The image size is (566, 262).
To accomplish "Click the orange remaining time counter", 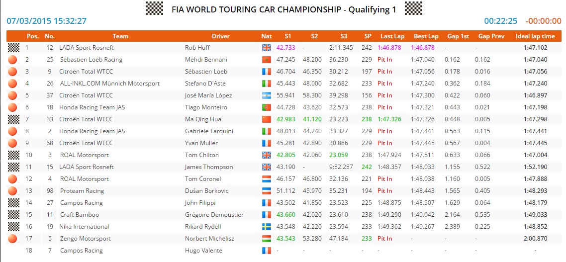I will [x=544, y=21].
